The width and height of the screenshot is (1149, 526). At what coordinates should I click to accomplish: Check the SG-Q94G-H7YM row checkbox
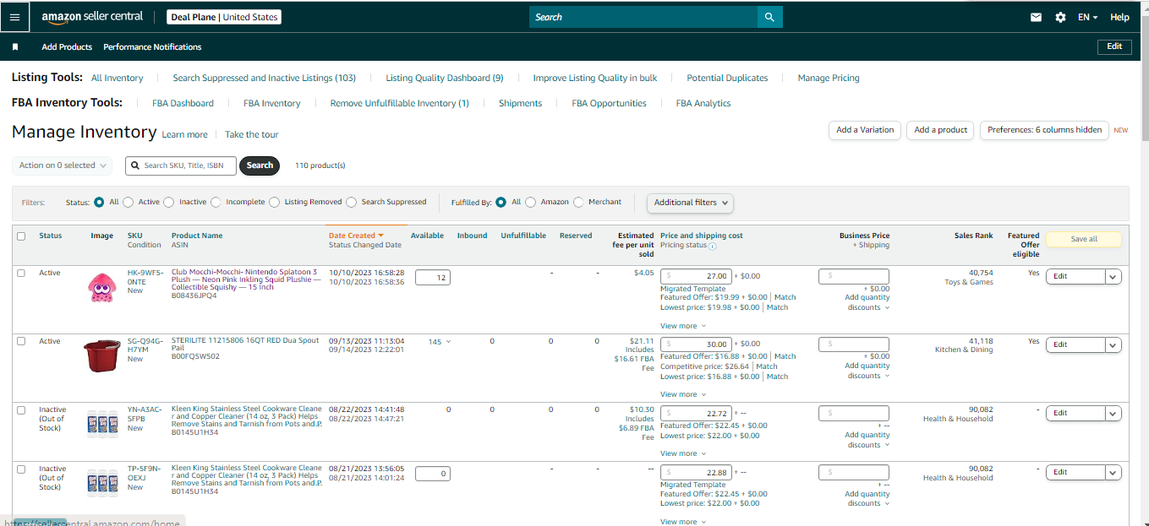click(21, 341)
